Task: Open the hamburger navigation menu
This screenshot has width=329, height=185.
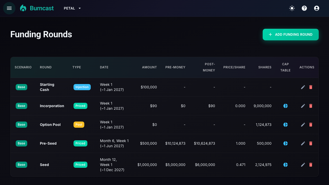Action: [x=9, y=8]
